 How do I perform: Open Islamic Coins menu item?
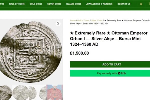click(73, 4)
